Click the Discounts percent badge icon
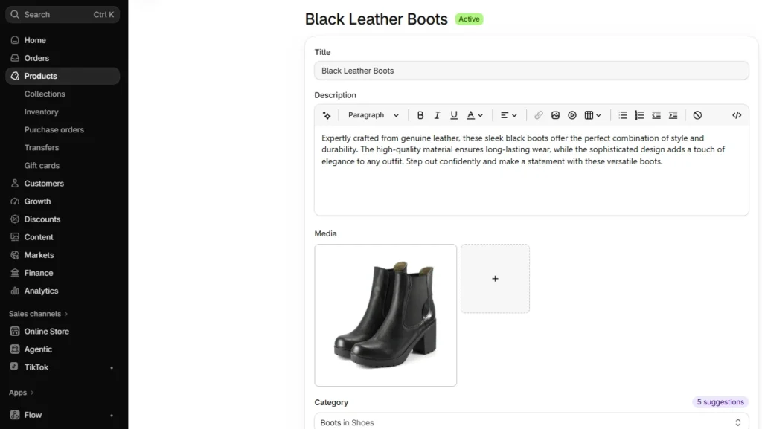Viewport: 762px width, 429px height. click(x=15, y=219)
